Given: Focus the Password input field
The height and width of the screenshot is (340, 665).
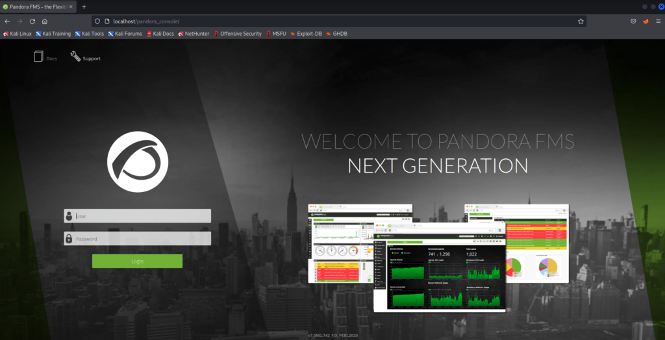Looking at the screenshot, I should click(x=138, y=238).
